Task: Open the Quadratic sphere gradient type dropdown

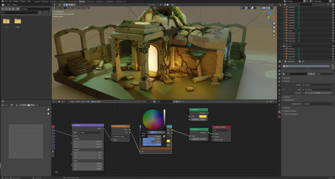Action: click(120, 136)
